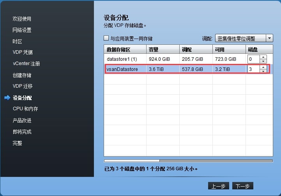Click the 3.2 TiB free cell
281x196 pixels.
[223, 69]
